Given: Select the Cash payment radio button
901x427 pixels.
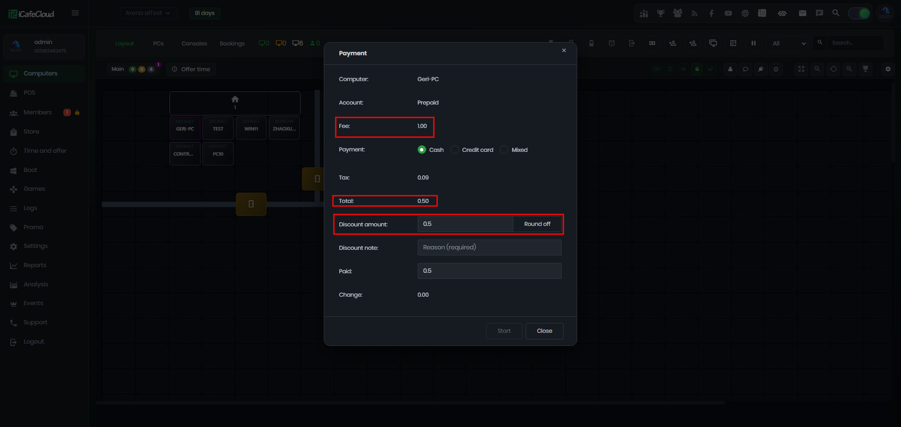Looking at the screenshot, I should (422, 150).
